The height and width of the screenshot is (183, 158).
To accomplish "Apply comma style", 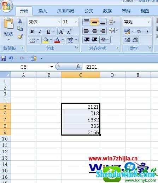I will (147, 32).
